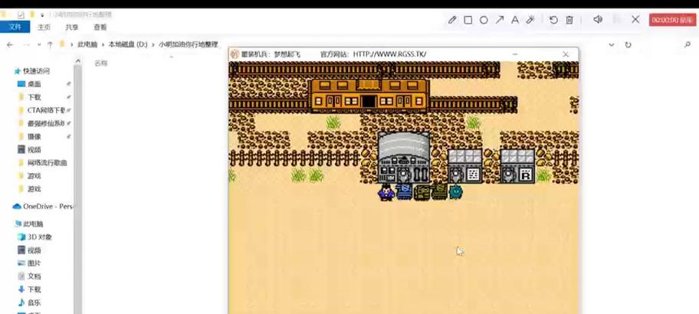
Task: Open 文档 under 此电脑
Action: pos(34,276)
